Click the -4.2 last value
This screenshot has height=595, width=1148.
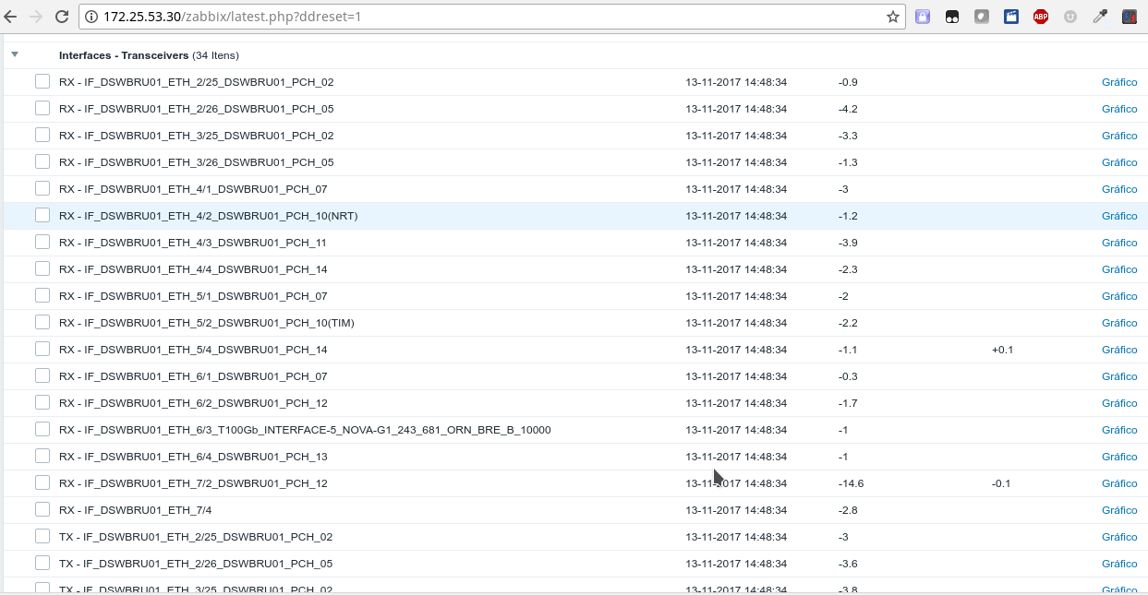(x=848, y=109)
